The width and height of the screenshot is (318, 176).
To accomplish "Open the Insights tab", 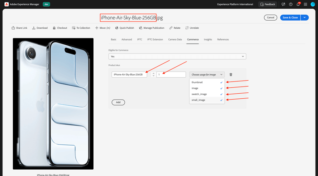I will pyautogui.click(x=208, y=40).
